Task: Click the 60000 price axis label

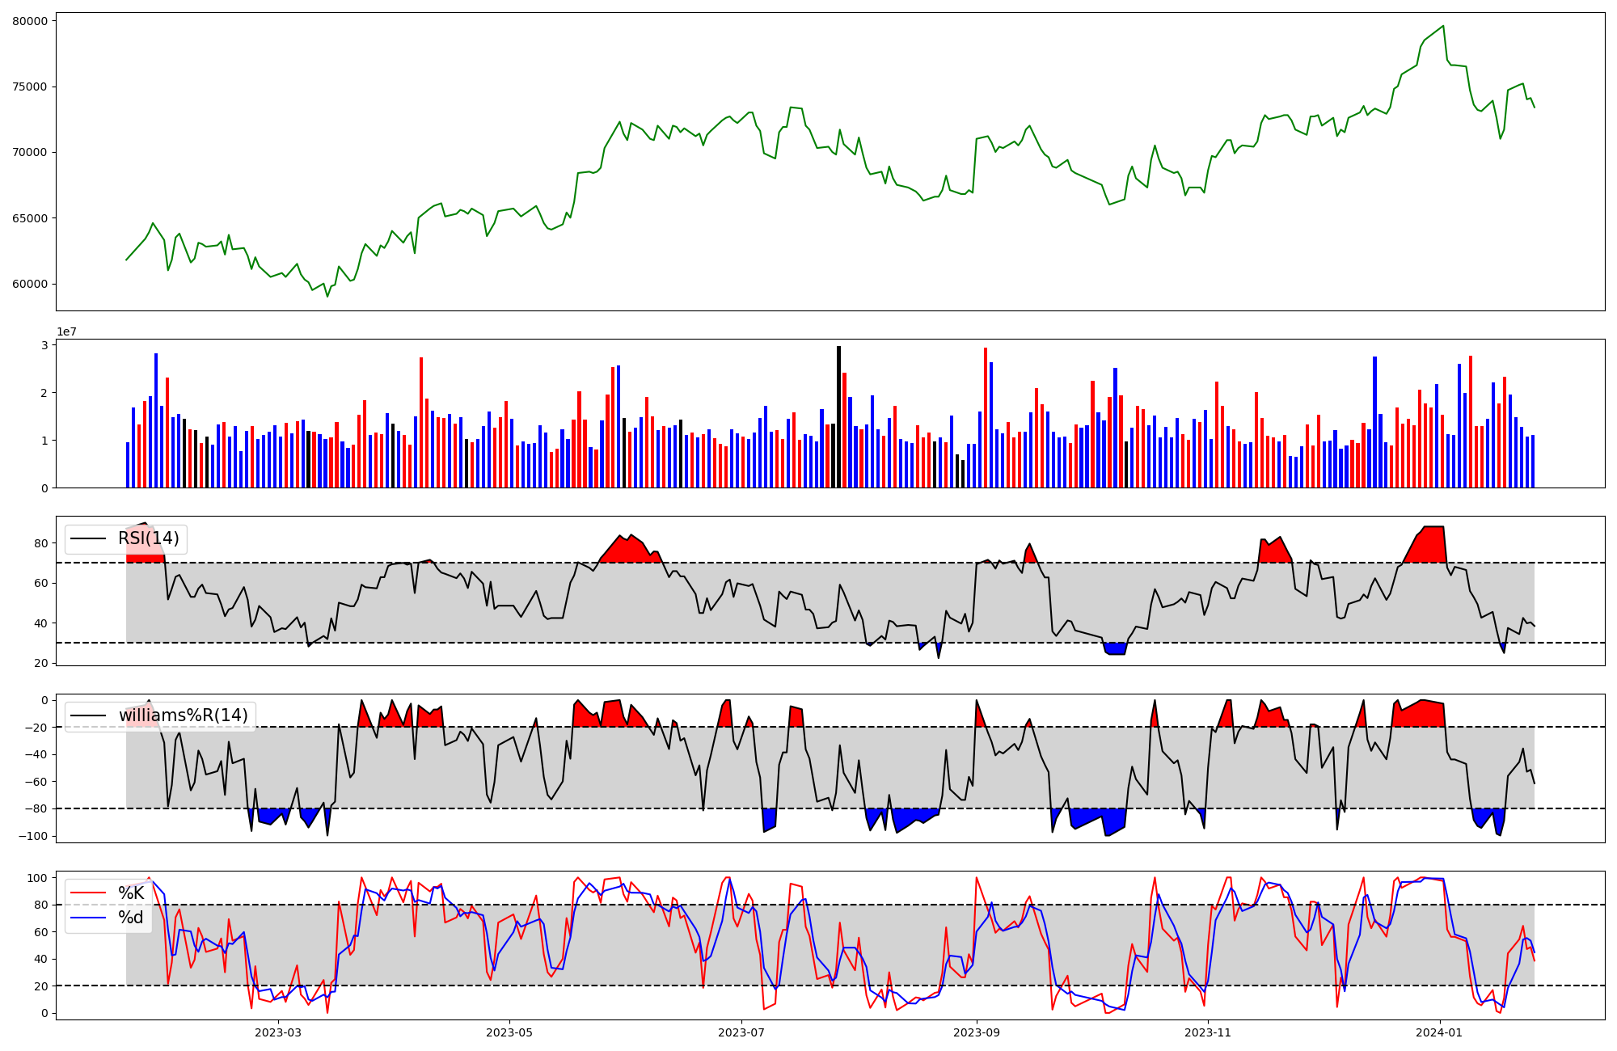Action: pyautogui.click(x=30, y=285)
